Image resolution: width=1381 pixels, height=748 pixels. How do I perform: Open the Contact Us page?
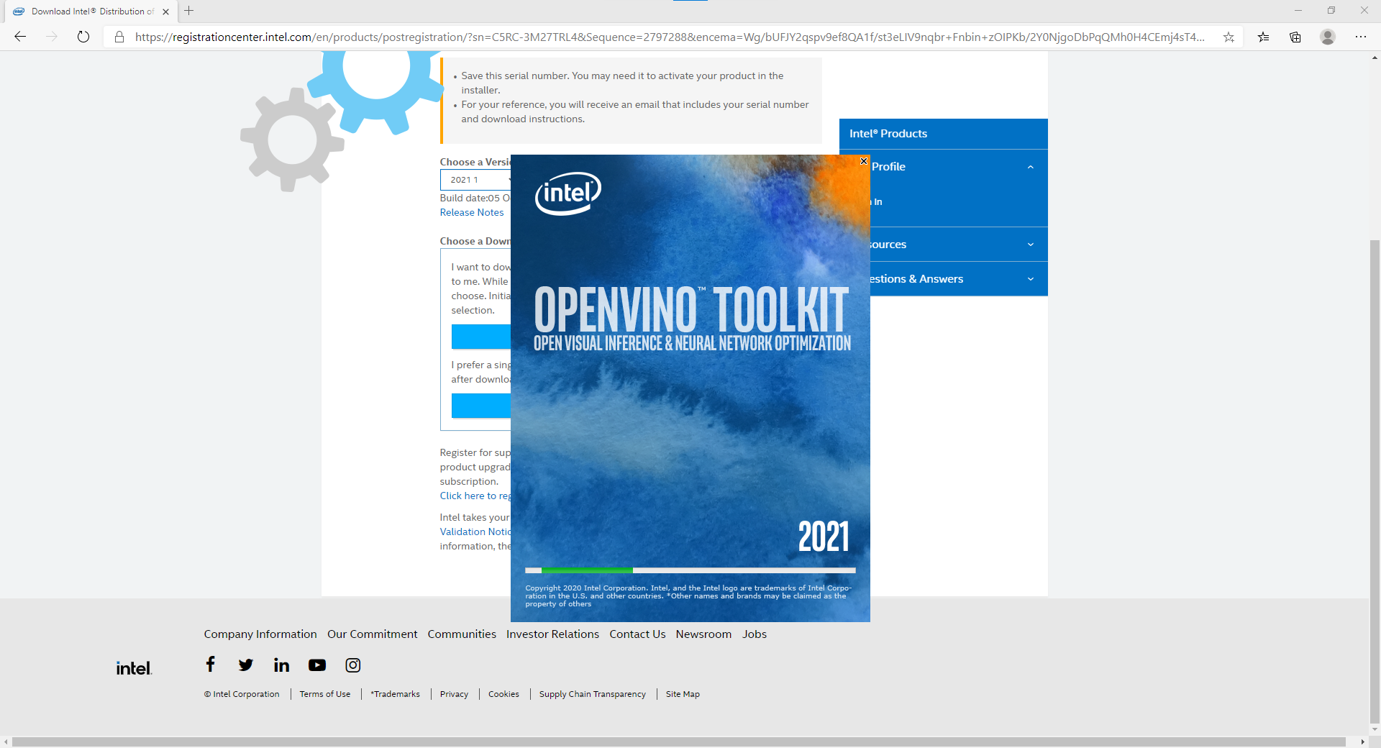click(637, 634)
